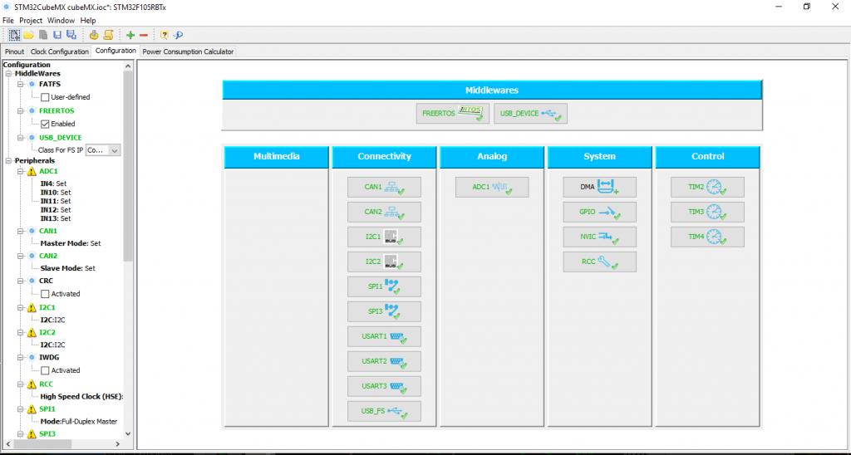Toggle FATFS User-defined checkbox
851x455 pixels.
click(x=45, y=97)
